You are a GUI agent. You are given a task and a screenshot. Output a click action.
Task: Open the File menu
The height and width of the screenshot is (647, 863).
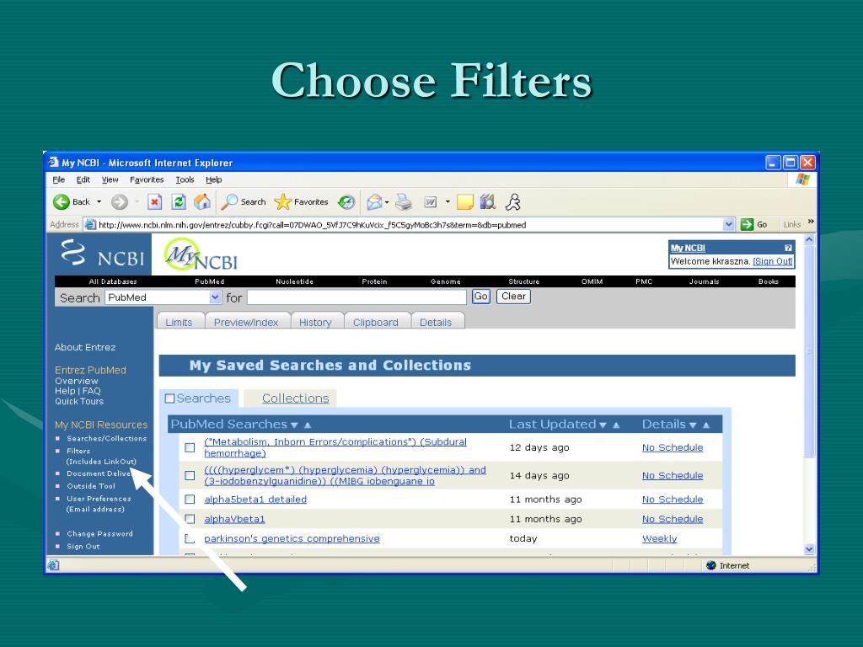59,179
